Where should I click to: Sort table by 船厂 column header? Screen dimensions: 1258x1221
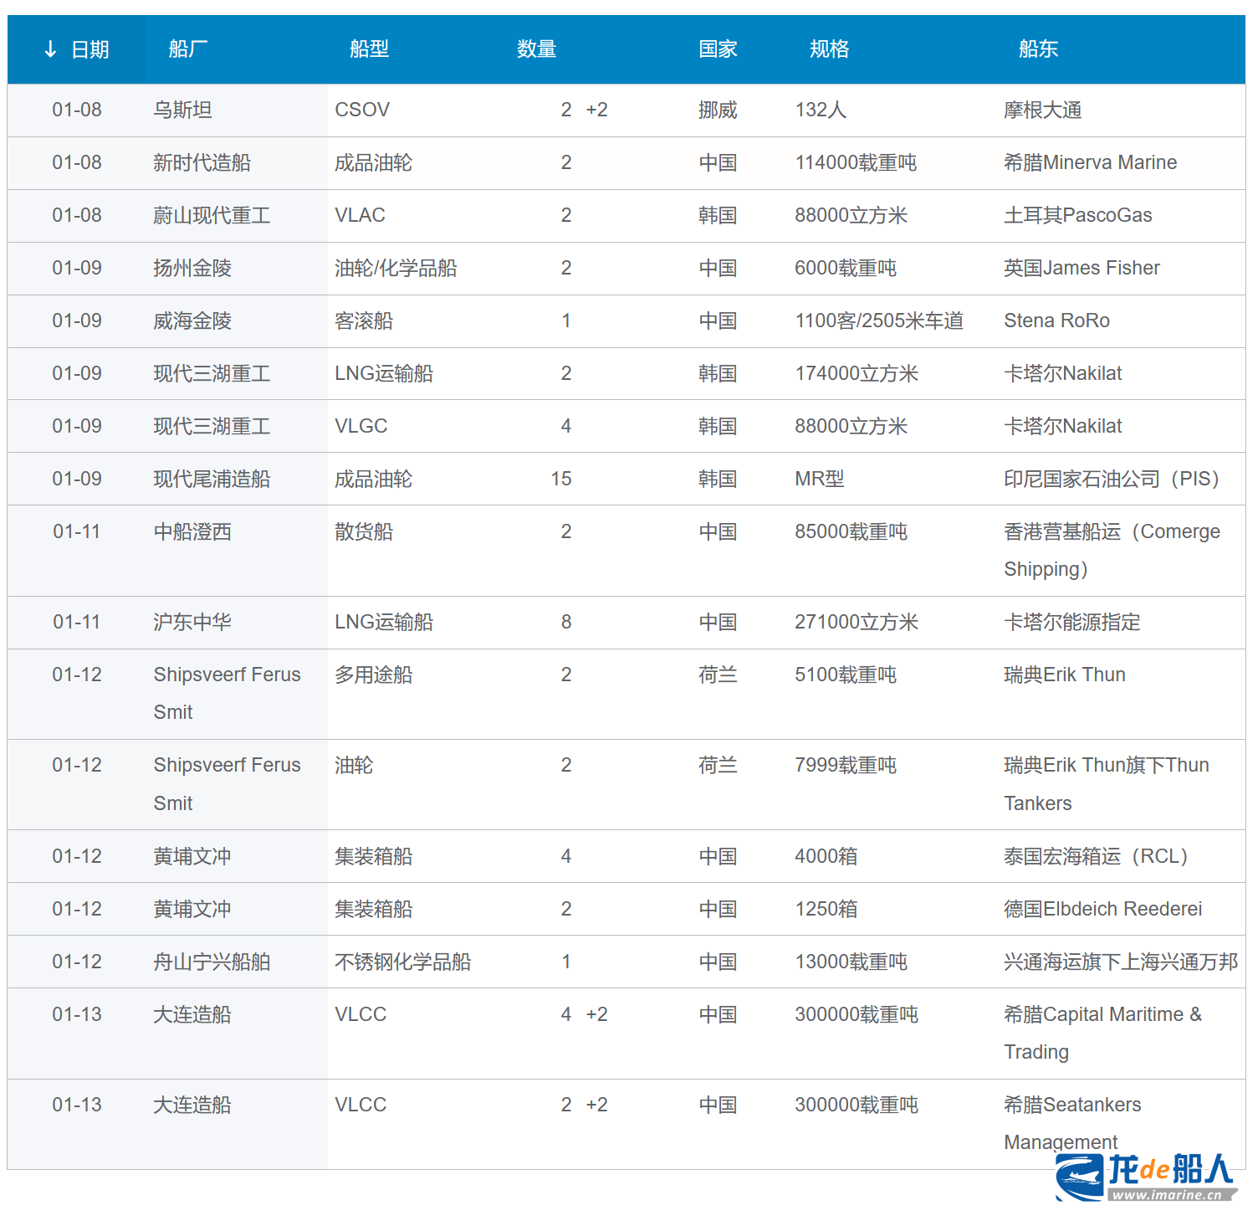(187, 49)
